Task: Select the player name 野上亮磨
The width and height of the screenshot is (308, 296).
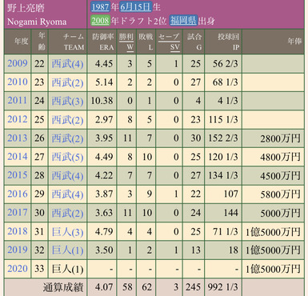Action: point(26,8)
